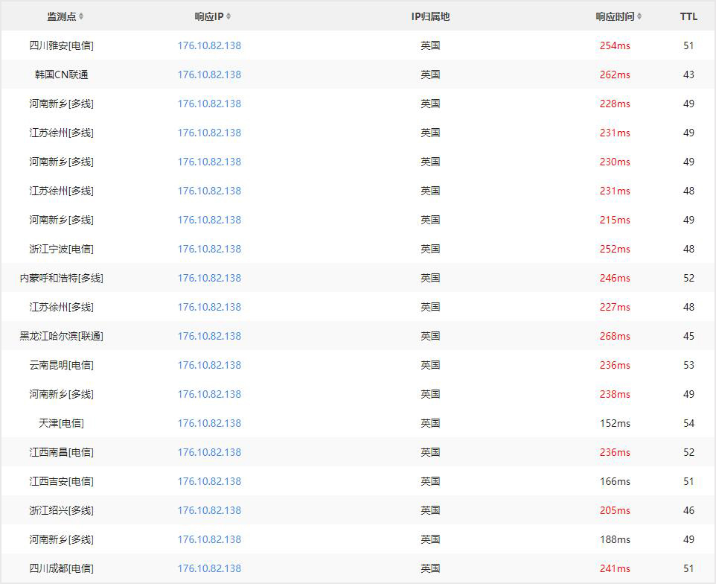Open IP link in 四川雅安[电信] row

[x=209, y=45]
